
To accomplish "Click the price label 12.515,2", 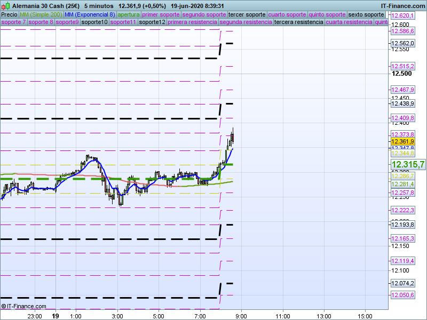I will [403, 66].
